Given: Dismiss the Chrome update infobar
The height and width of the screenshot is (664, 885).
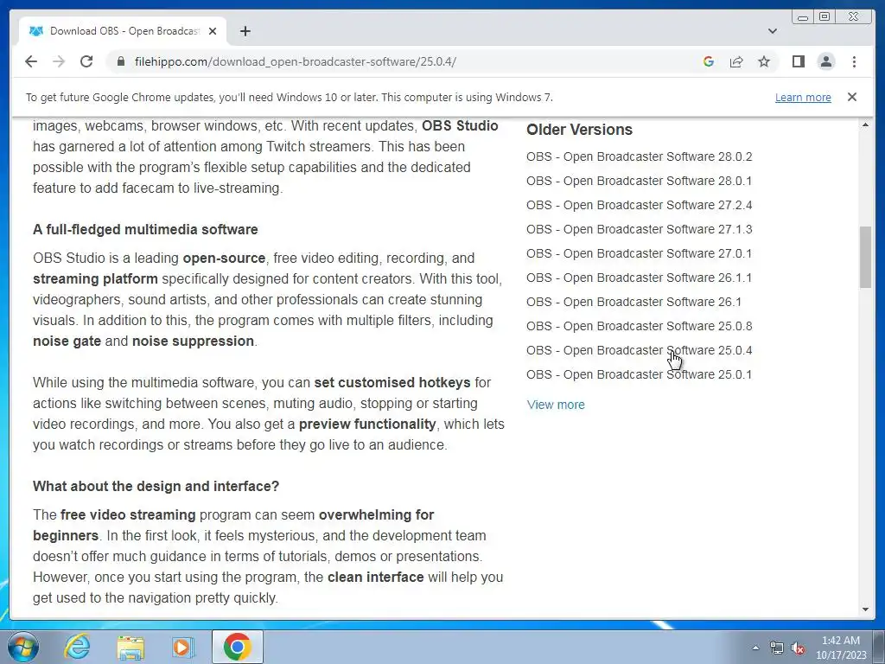Looking at the screenshot, I should 851,97.
